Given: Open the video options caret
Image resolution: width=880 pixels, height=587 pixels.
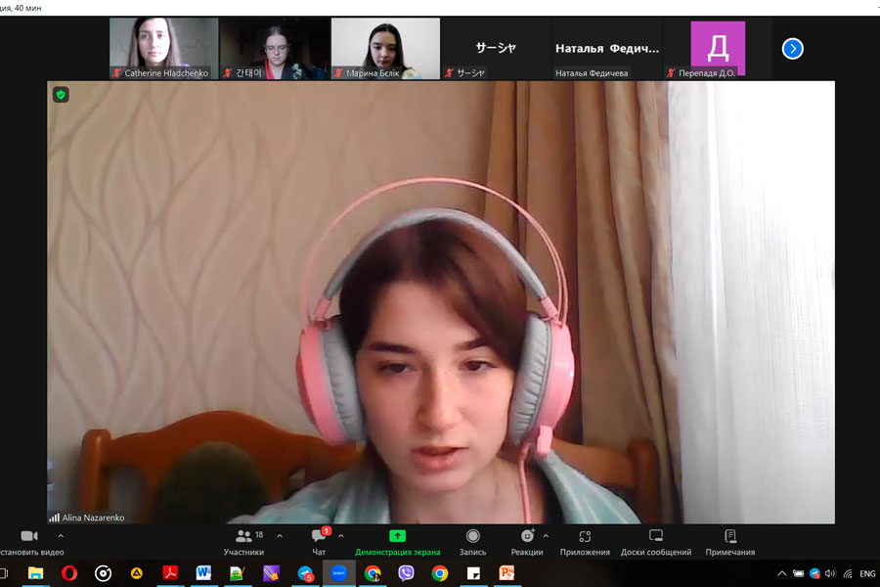Looking at the screenshot, I should [61, 536].
